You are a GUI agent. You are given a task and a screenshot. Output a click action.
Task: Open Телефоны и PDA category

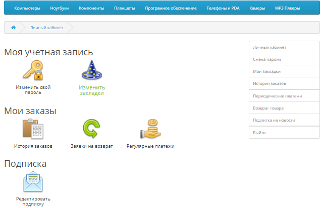click(223, 8)
